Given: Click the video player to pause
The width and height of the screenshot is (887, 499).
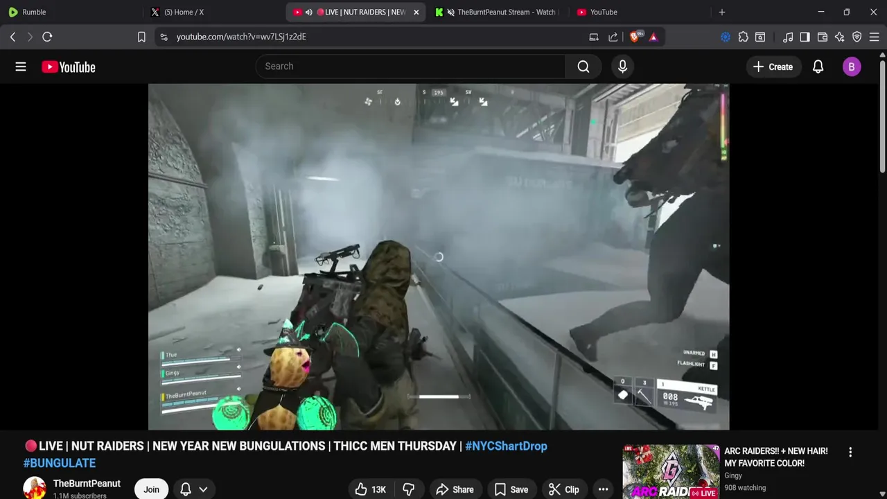Looking at the screenshot, I should (x=439, y=256).
